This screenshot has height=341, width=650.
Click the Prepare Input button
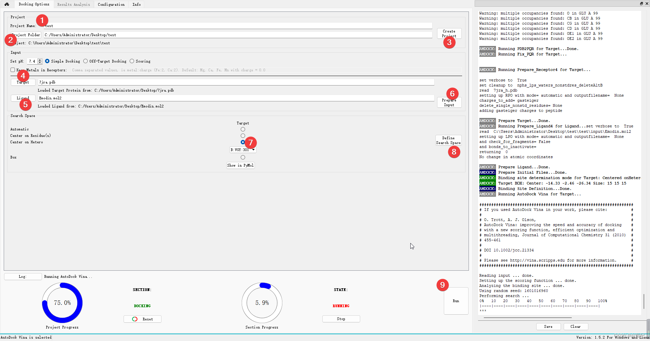point(449,102)
